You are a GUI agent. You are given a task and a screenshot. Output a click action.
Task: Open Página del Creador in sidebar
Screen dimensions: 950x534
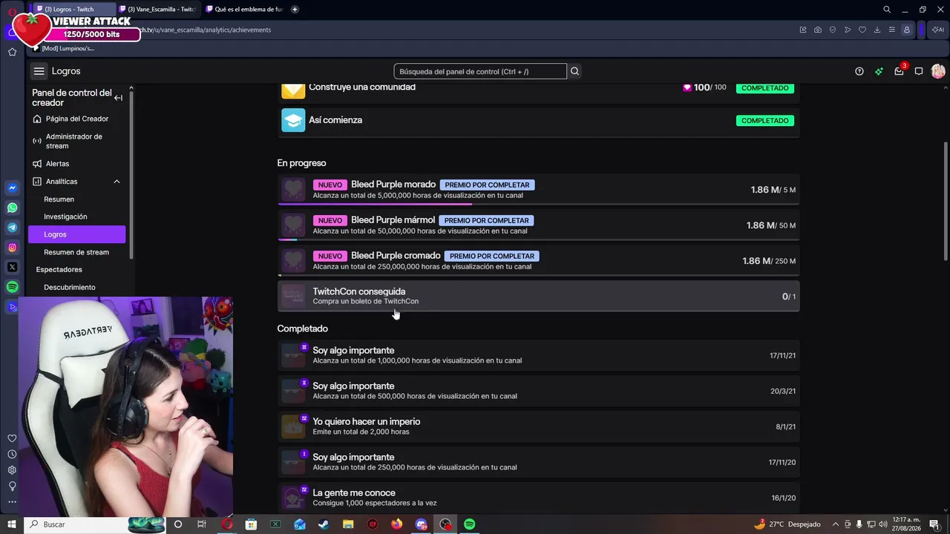(x=77, y=119)
